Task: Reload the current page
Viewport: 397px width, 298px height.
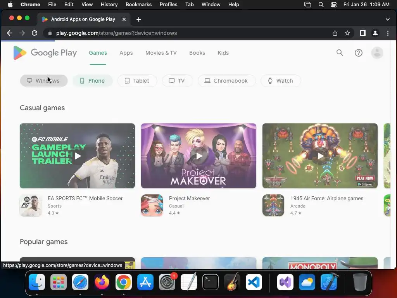Action: pyautogui.click(x=35, y=33)
